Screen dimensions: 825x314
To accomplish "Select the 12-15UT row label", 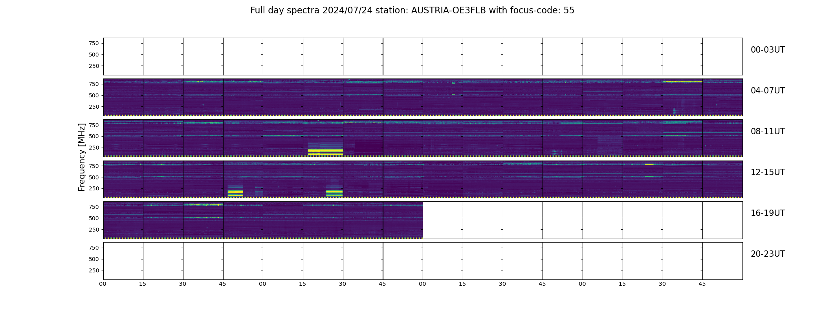I will [x=768, y=172].
